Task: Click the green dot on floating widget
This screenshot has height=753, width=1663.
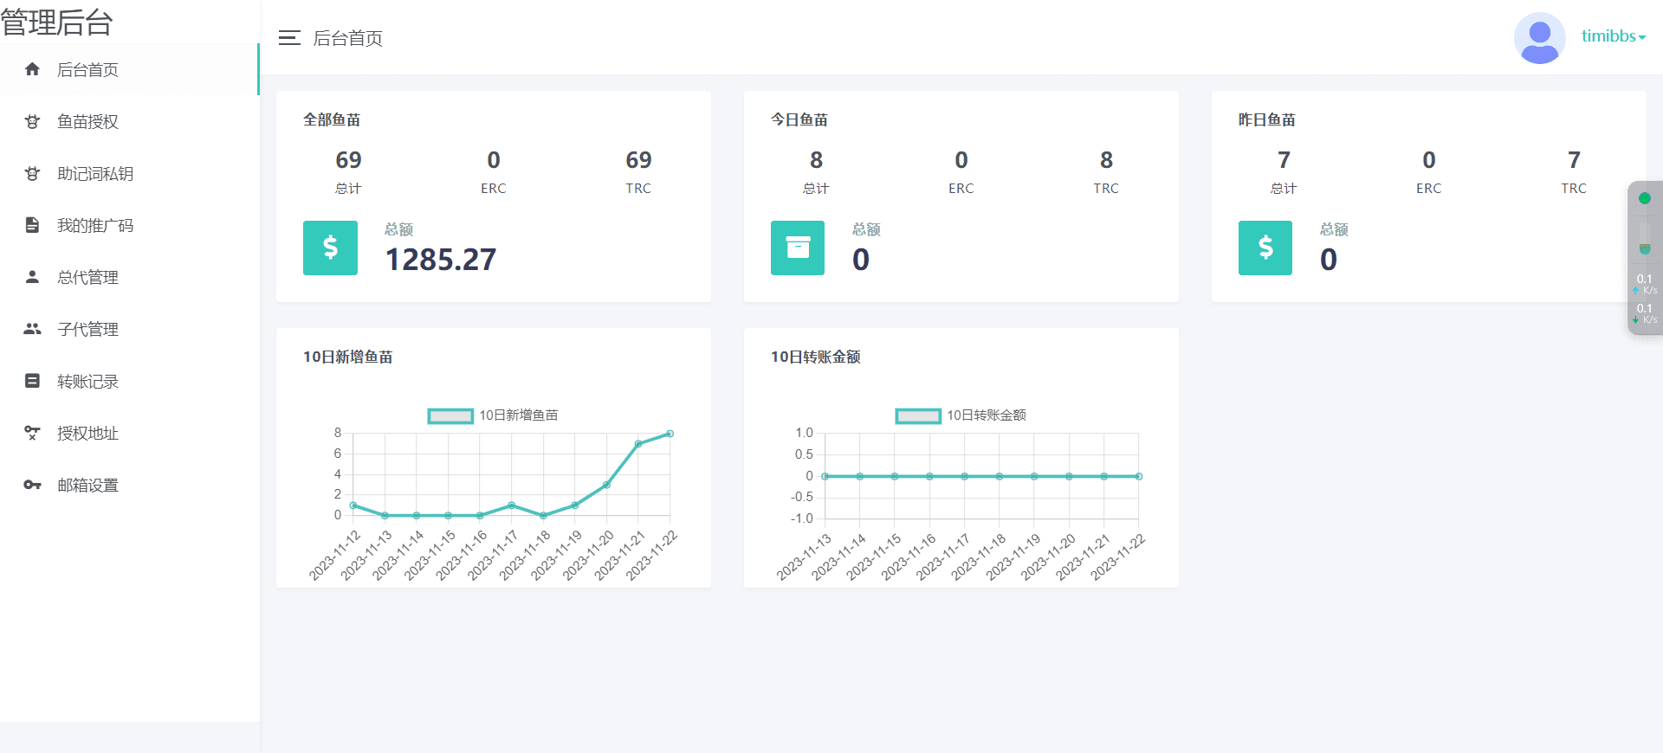Action: tap(1644, 198)
